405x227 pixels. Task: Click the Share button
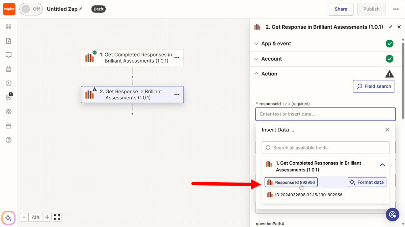coord(341,9)
